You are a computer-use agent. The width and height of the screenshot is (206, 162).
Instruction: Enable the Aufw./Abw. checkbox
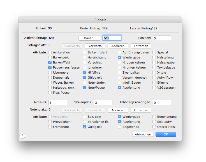tap(154, 78)
